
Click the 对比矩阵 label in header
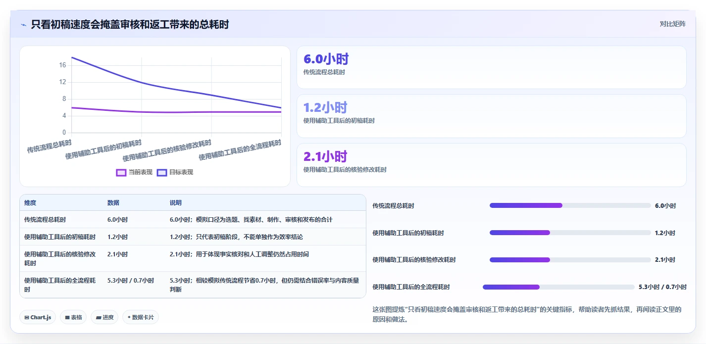[672, 24]
